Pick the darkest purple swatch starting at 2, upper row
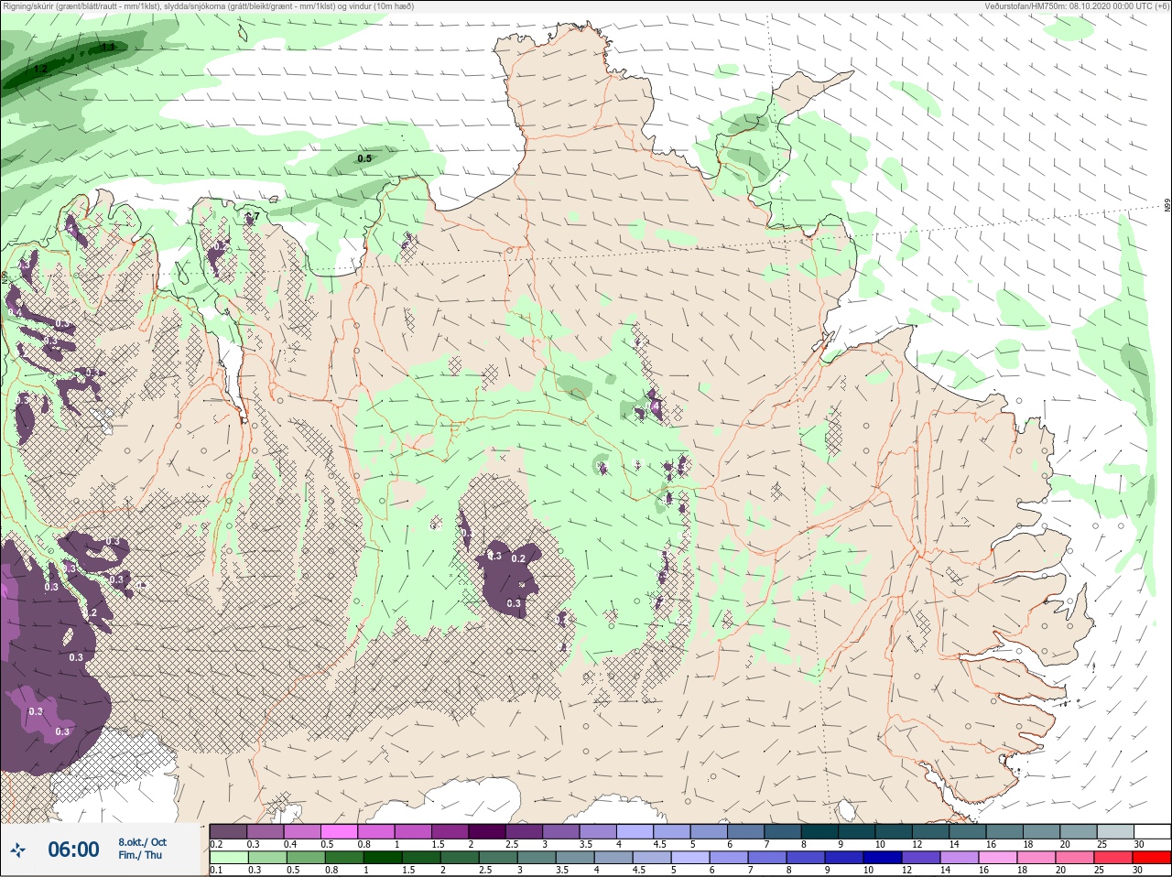The width and height of the screenshot is (1172, 877). (488, 831)
